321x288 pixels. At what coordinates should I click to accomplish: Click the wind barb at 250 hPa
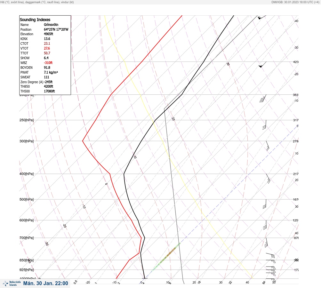(x=264, y=125)
